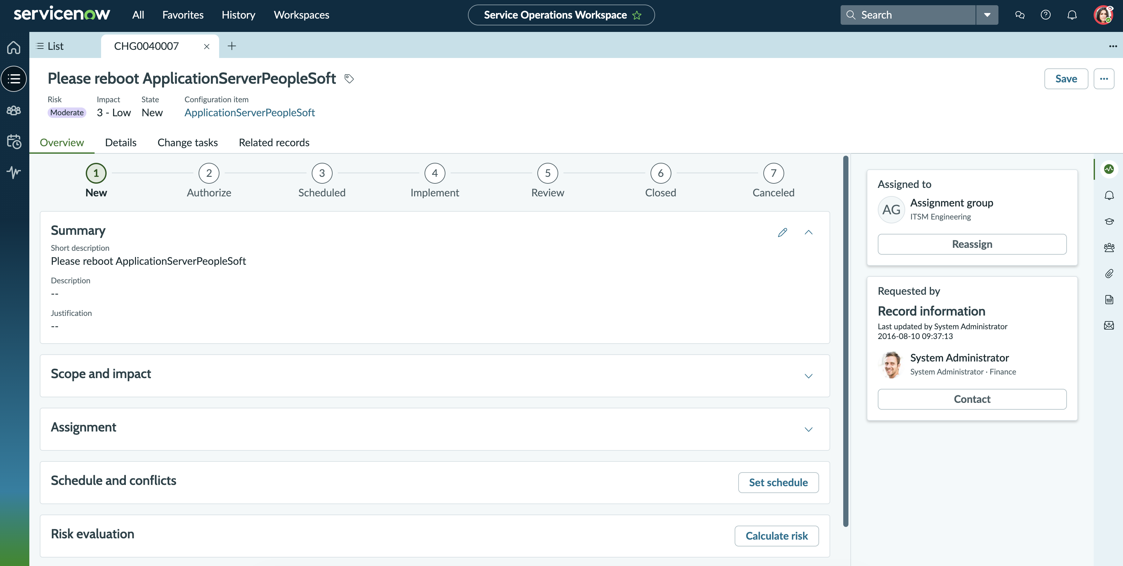
Task: Favorite the workspace with the star icon
Action: (637, 15)
